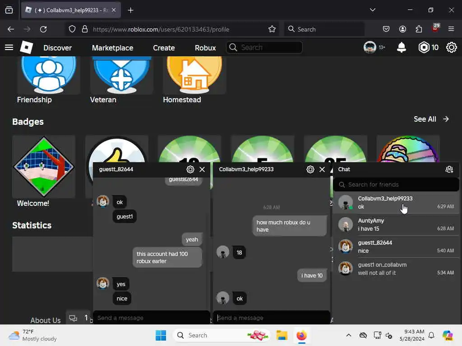Open the Robux balance icon
Image resolution: width=462 pixels, height=346 pixels.
424,47
